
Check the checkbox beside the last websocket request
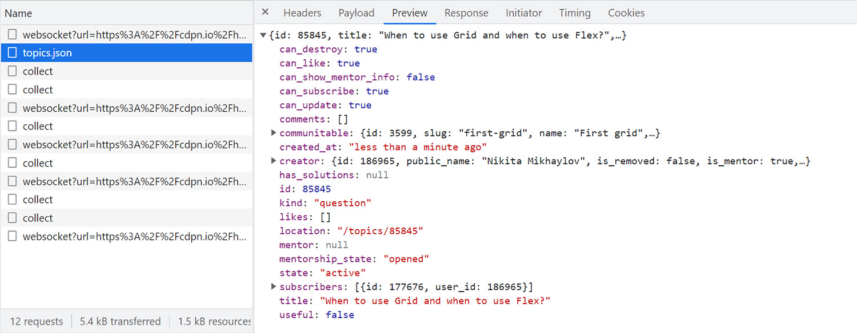[12, 236]
